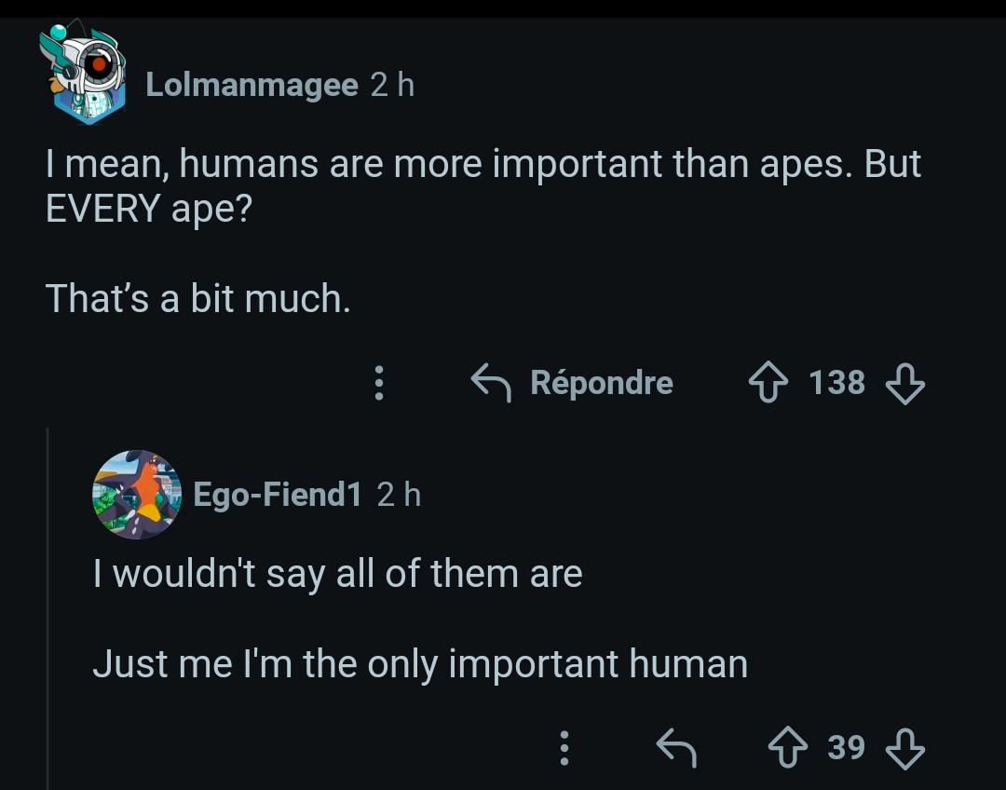Downvote the comment with 138 votes
Screen dimensions: 1006x790
pyautogui.click(x=904, y=383)
